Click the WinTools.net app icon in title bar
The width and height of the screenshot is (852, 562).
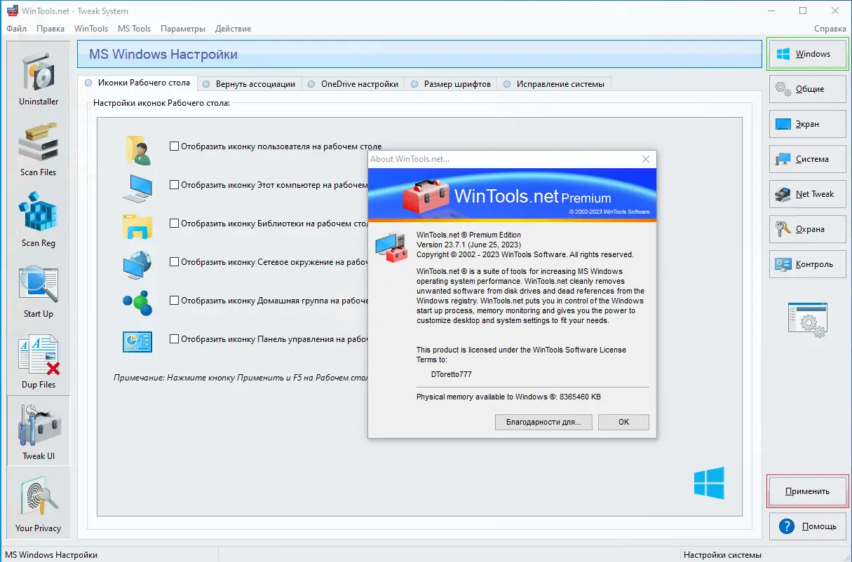coord(13,11)
